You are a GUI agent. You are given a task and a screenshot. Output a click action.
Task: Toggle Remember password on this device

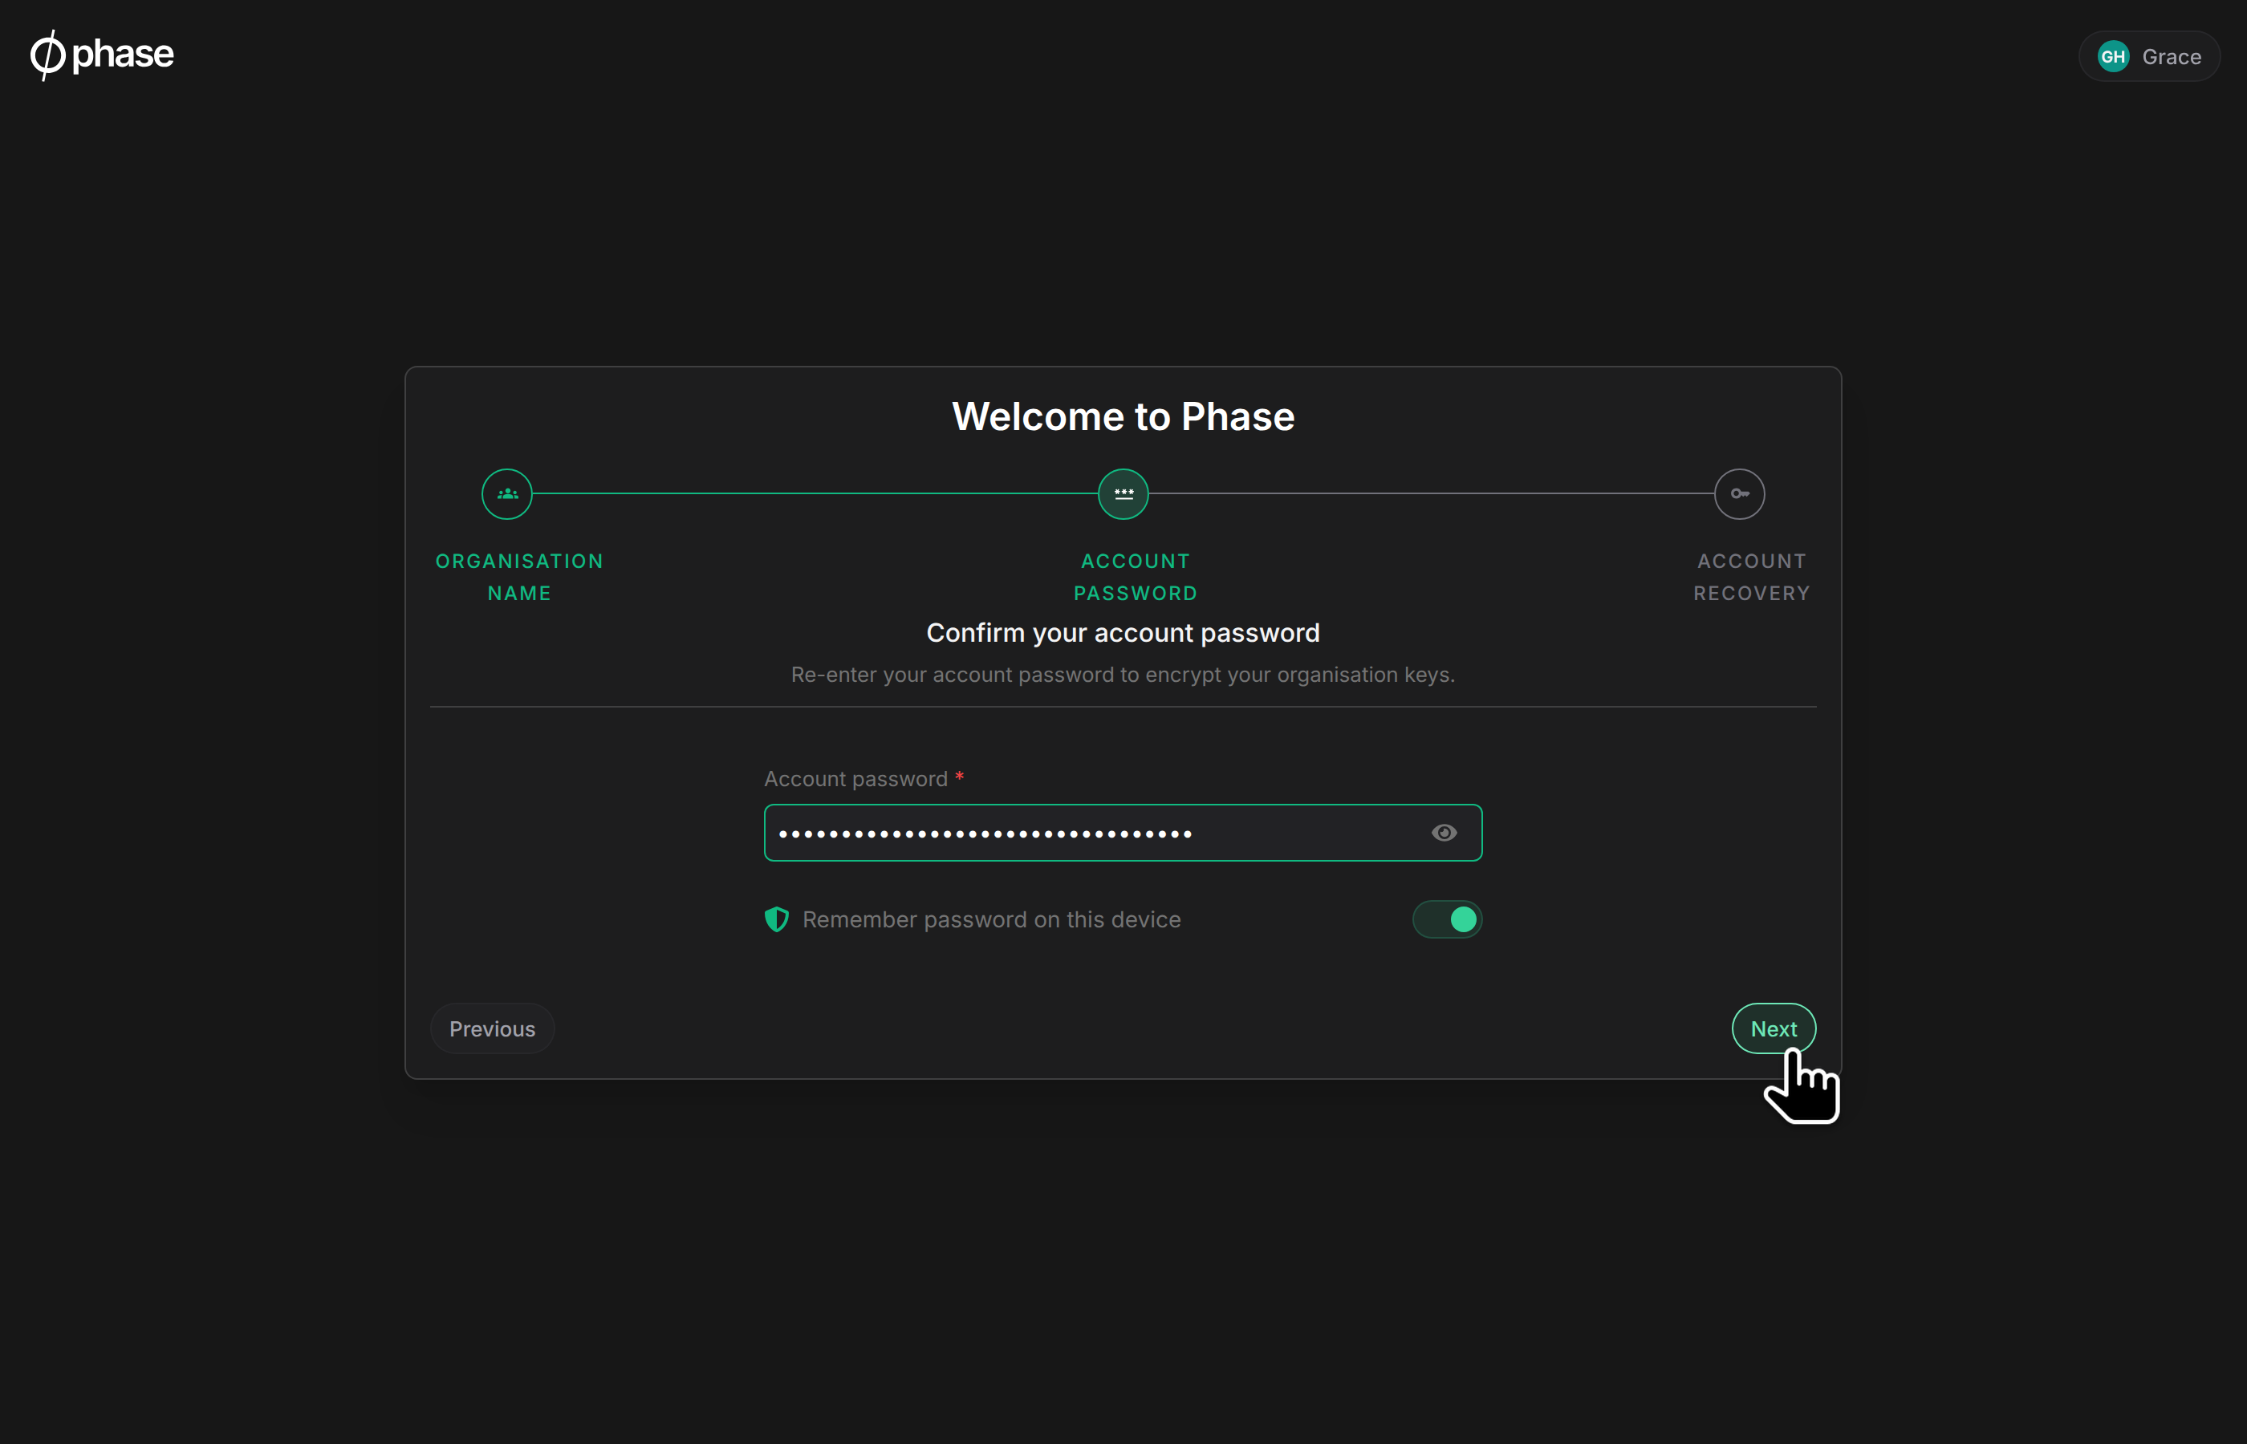point(1447,920)
